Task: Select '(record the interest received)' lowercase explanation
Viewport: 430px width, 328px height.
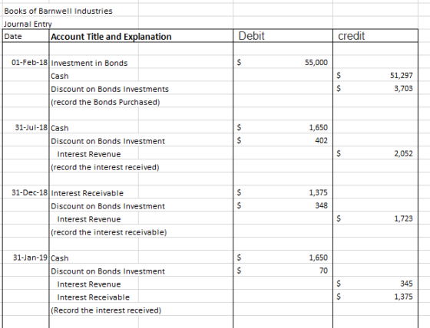Action: tap(105, 167)
